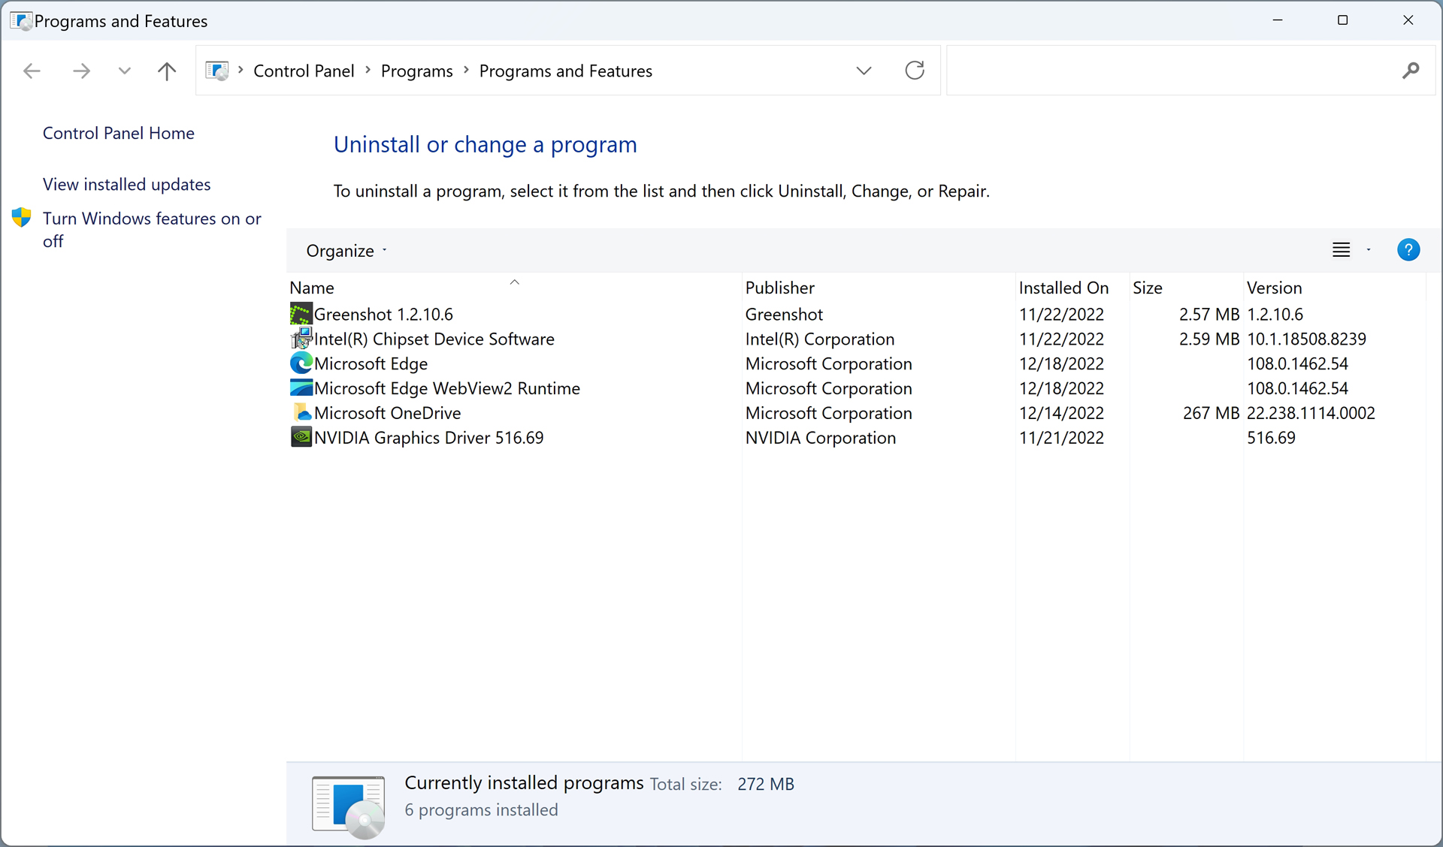Select NVIDIA Graphics Driver icon
Viewport: 1443px width, 847px height.
pyautogui.click(x=301, y=438)
